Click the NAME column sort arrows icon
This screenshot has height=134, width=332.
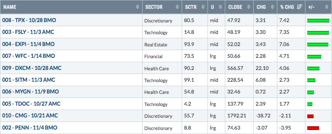pos(138,7)
